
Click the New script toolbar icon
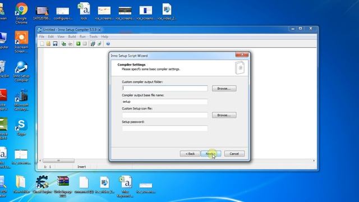[x=42, y=44]
